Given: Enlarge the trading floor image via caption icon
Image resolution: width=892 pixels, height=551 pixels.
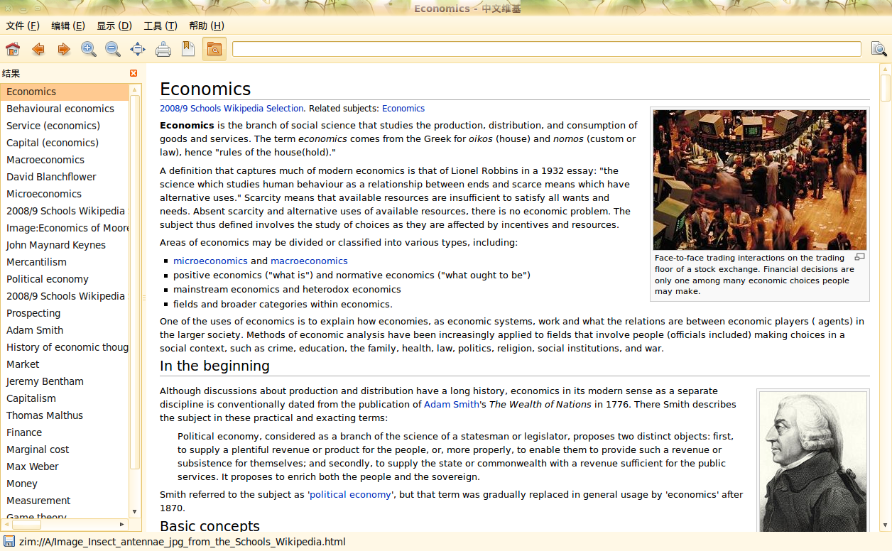Looking at the screenshot, I should [860, 257].
